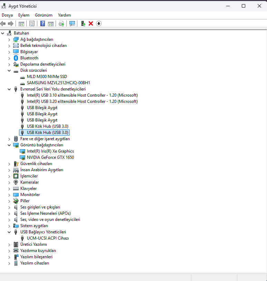Click the Kameralar webcam icon
The height and width of the screenshot is (281, 267).
coord(16,182)
